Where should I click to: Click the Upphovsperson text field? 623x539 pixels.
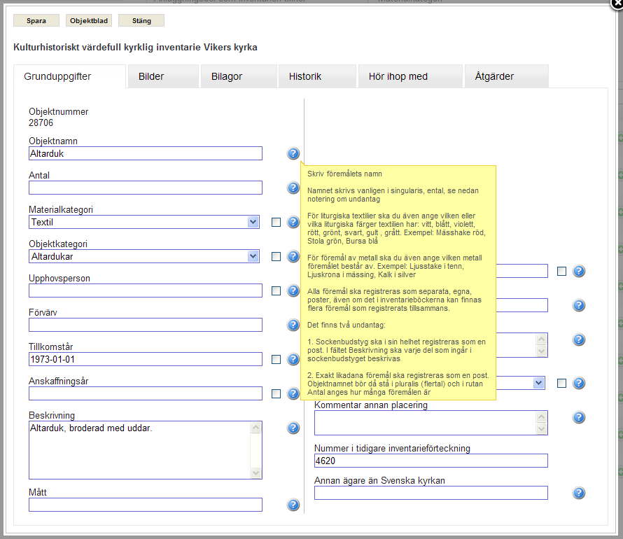[146, 290]
